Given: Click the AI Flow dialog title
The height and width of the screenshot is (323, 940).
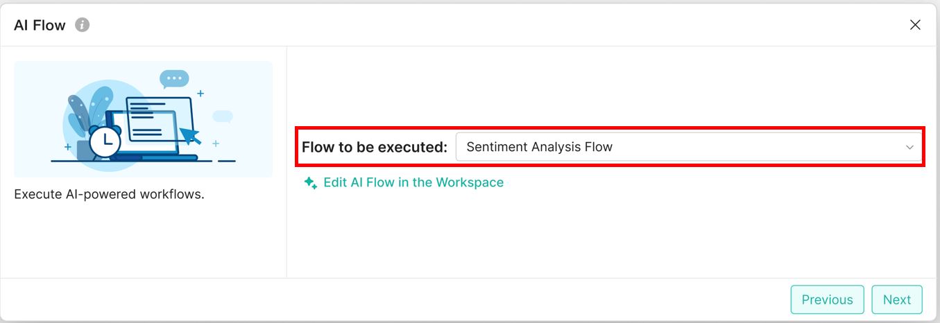Looking at the screenshot, I should point(40,26).
